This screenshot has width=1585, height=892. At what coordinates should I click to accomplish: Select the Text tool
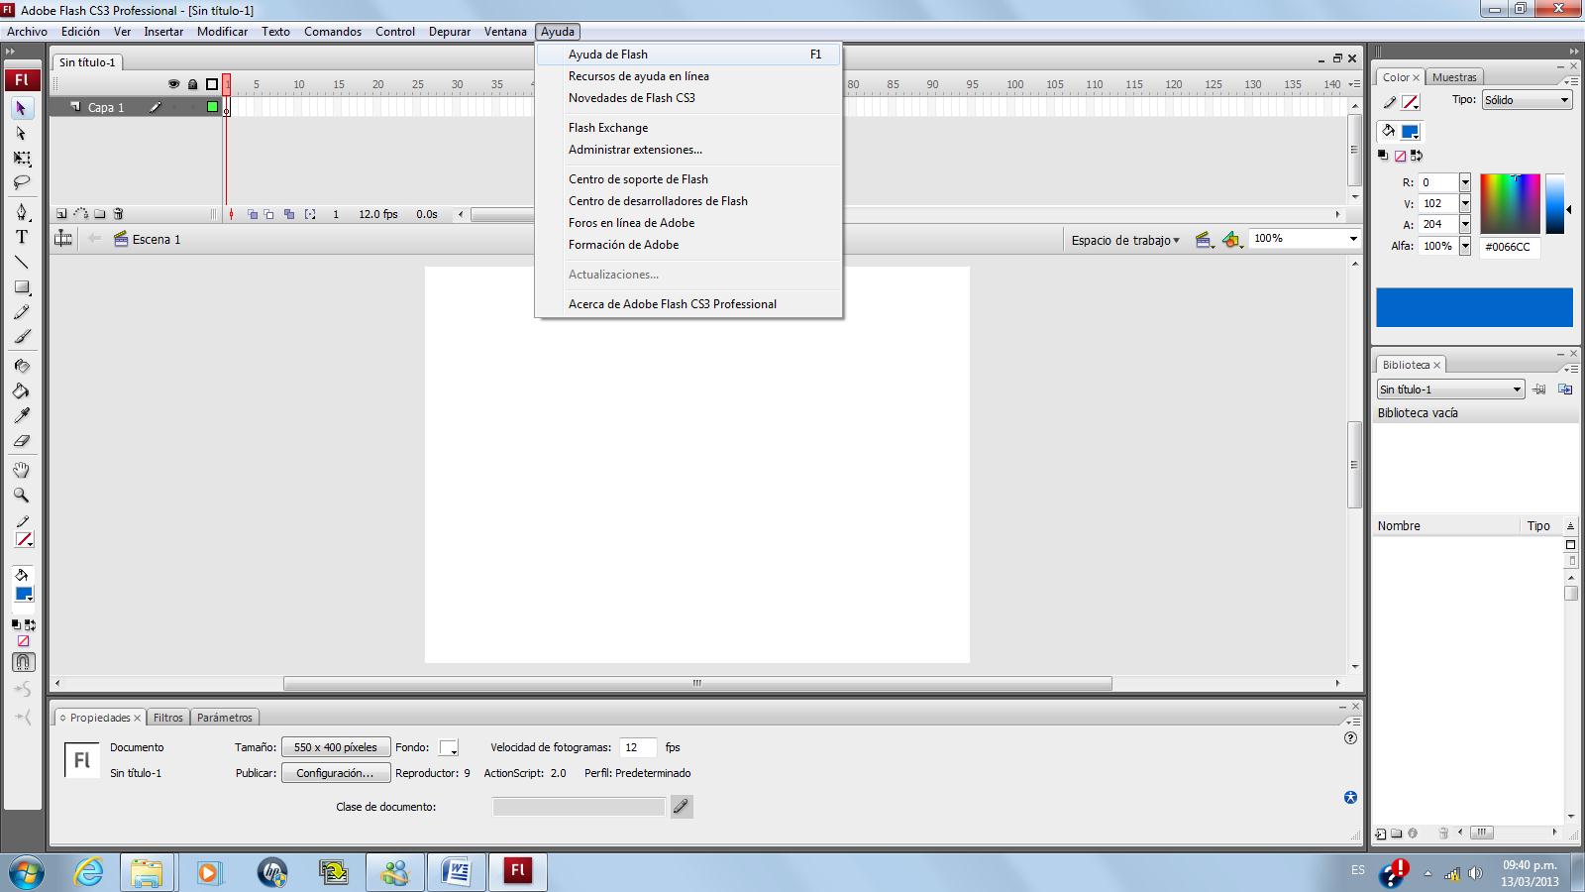point(22,237)
